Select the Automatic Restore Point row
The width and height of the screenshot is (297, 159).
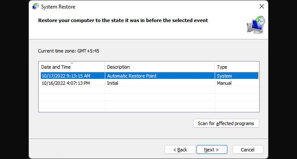149,76
